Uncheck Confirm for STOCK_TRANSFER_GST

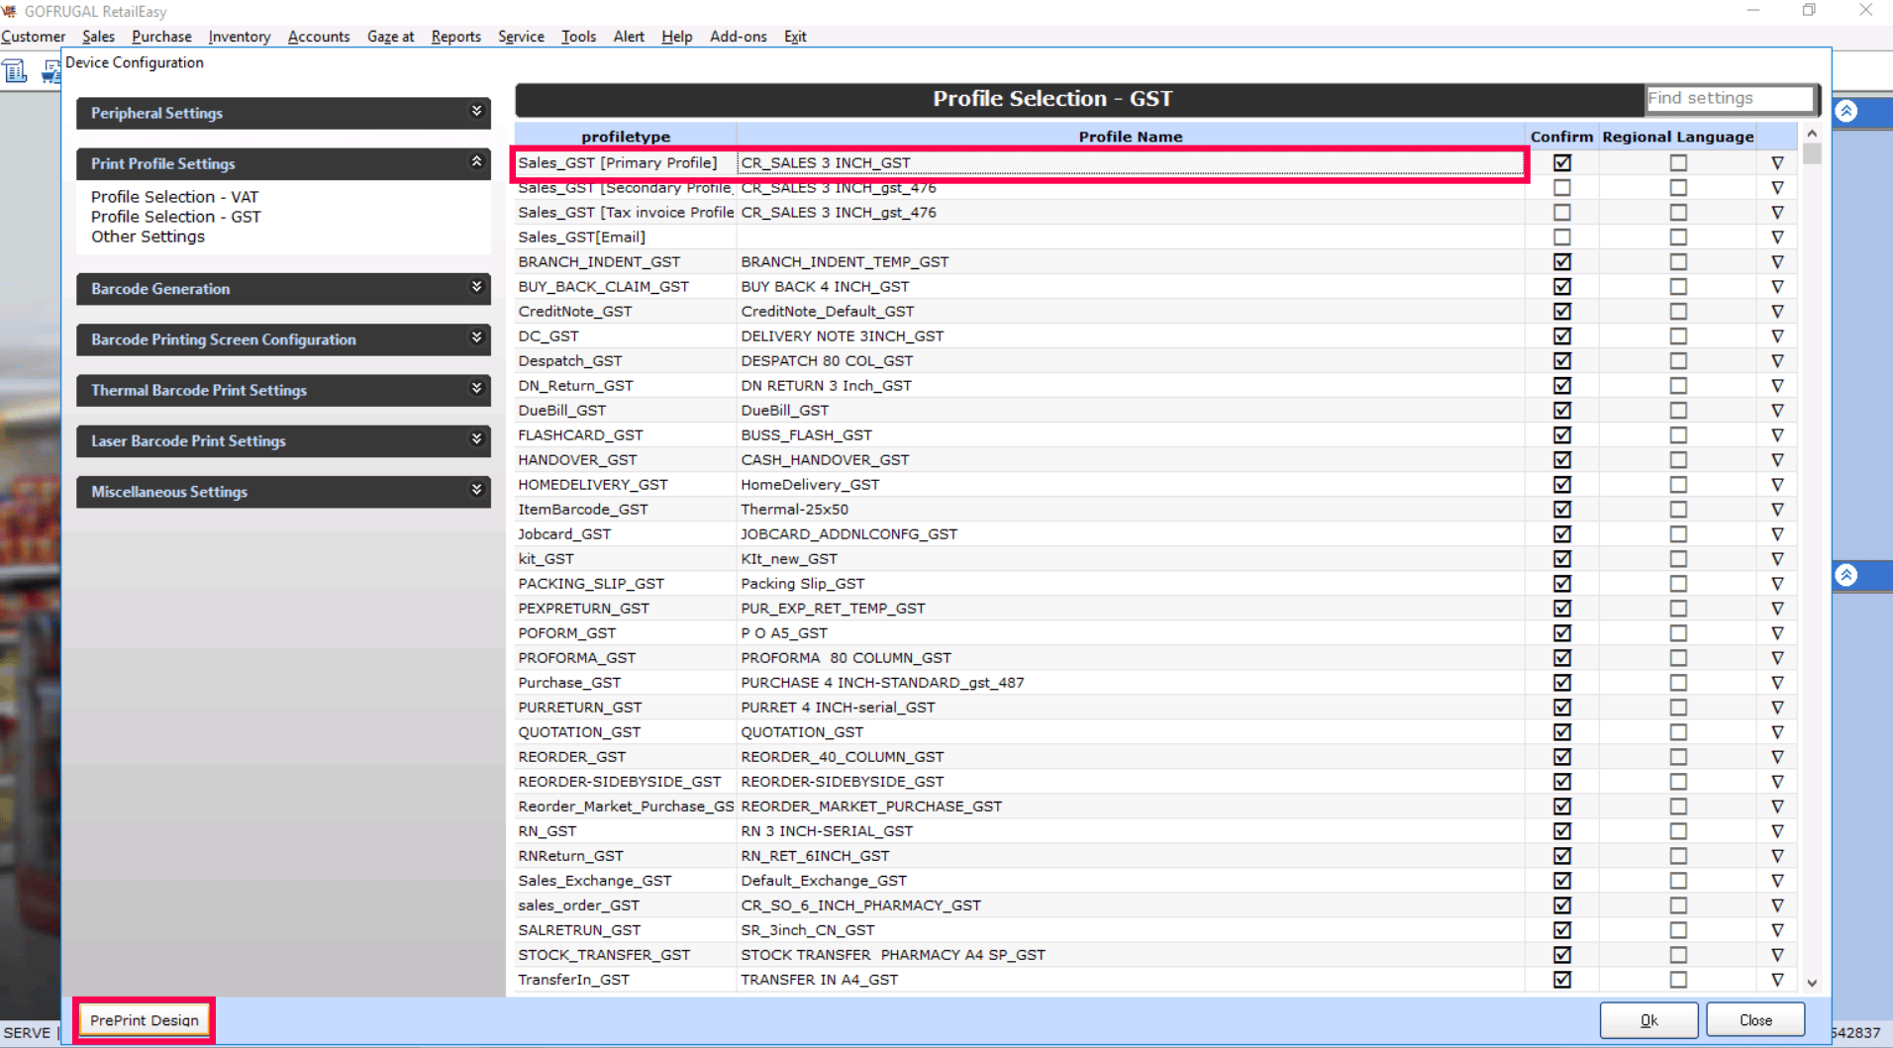(1562, 955)
